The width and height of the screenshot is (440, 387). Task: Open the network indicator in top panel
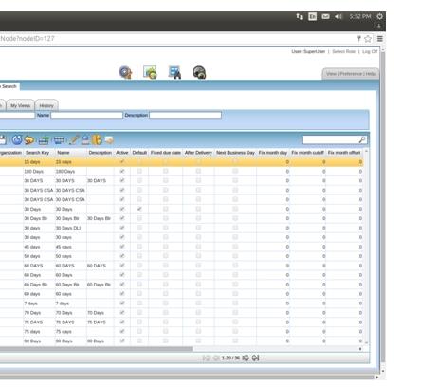[x=300, y=16]
